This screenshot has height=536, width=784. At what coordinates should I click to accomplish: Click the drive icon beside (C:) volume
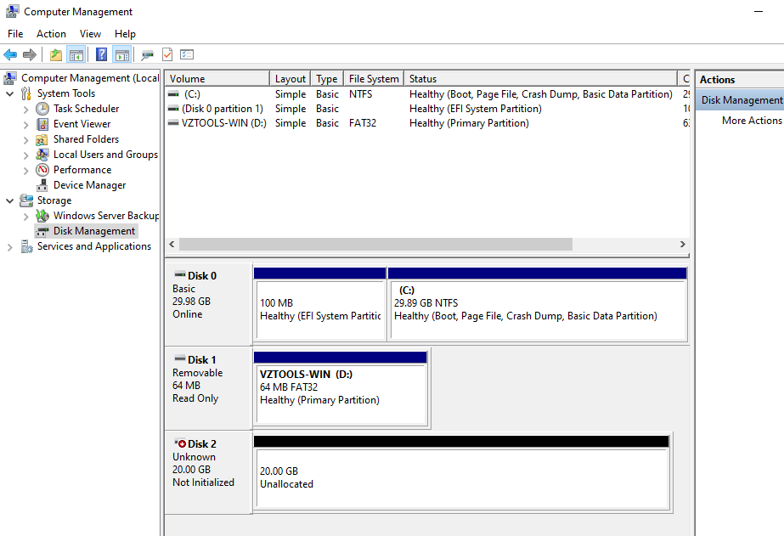173,94
